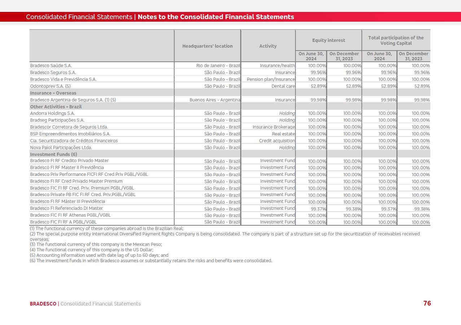Click the 'Headquarters' location' column header

pos(207,46)
